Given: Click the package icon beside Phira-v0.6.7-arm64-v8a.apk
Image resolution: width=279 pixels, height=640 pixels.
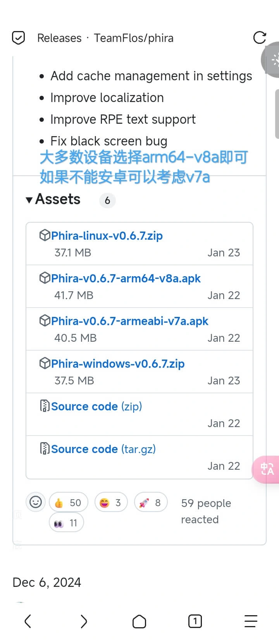Looking at the screenshot, I should coord(45,278).
